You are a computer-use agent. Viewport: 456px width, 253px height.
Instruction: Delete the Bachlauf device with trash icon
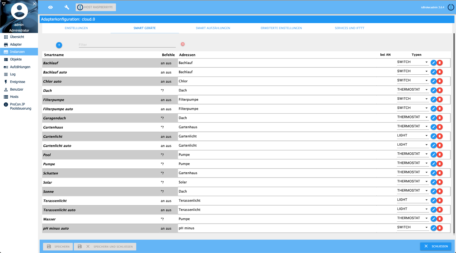click(440, 63)
